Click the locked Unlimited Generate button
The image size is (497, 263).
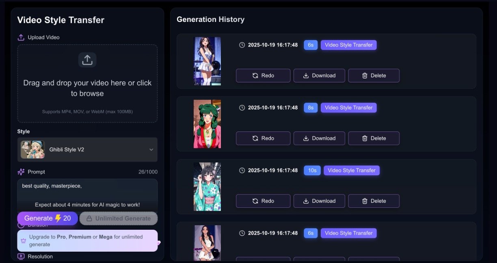tap(119, 218)
